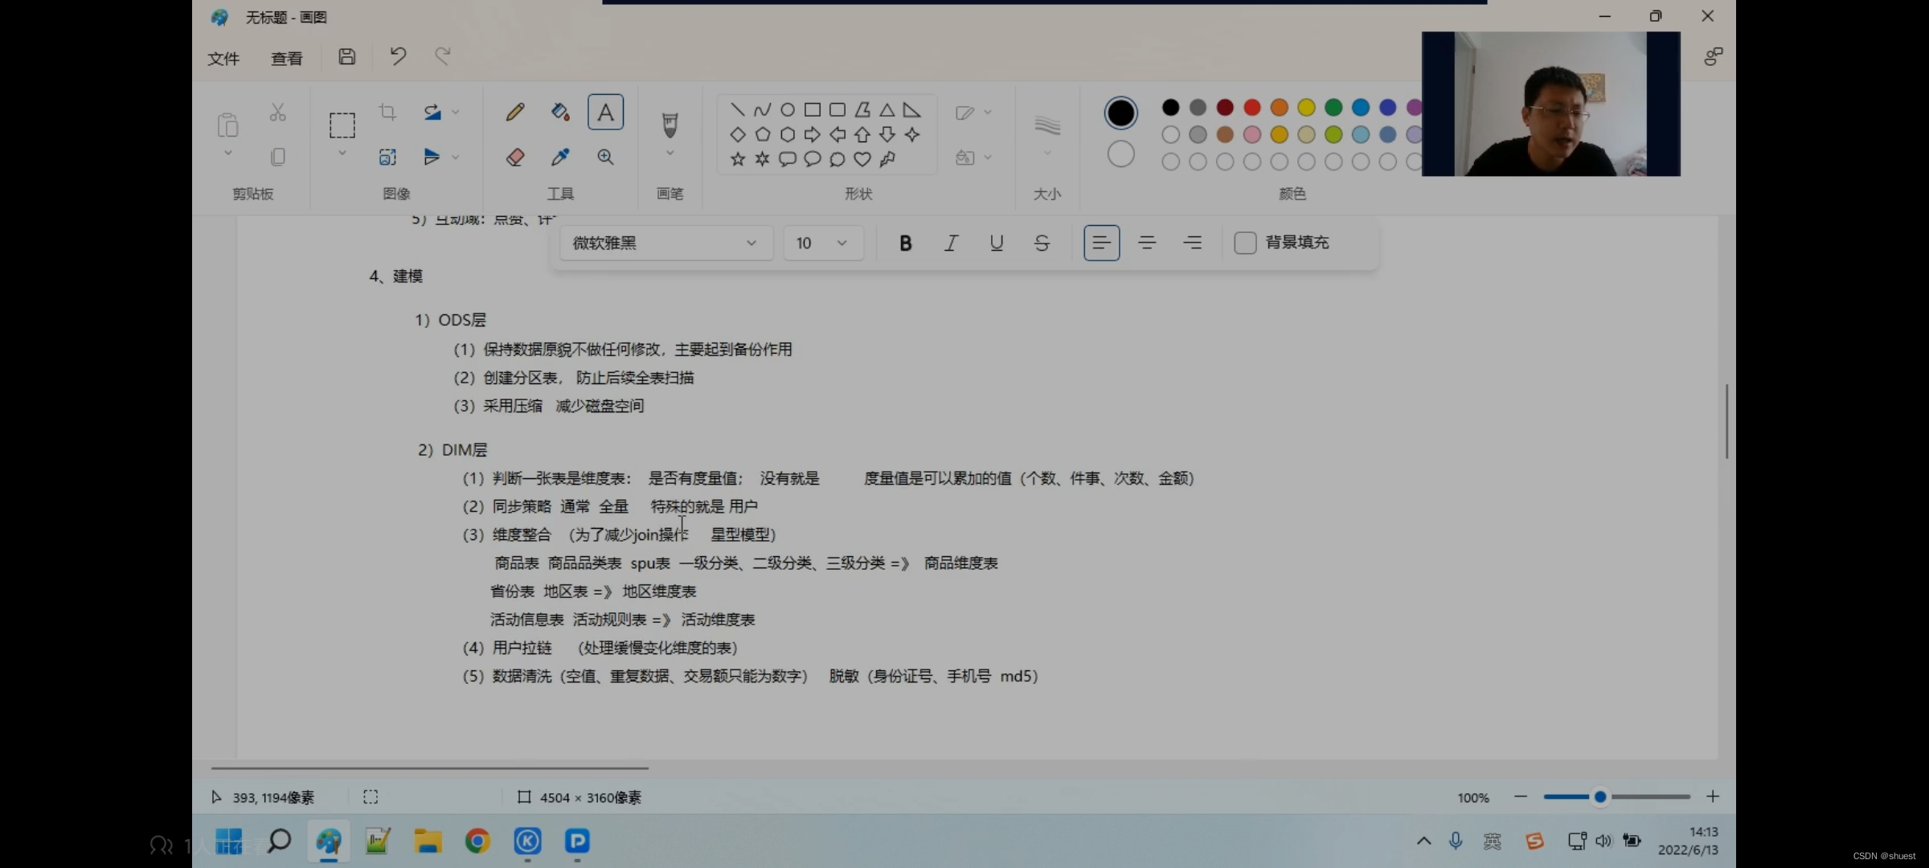Enable the 背景填充 checkbox

point(1245,243)
